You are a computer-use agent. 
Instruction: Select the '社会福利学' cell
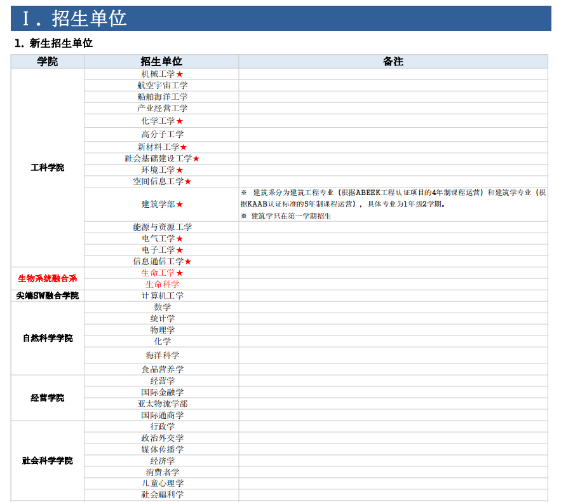tap(161, 494)
